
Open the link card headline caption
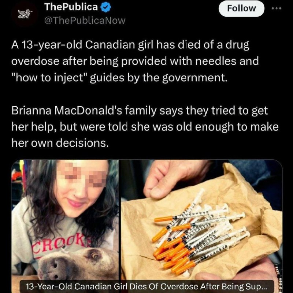tap(147, 286)
